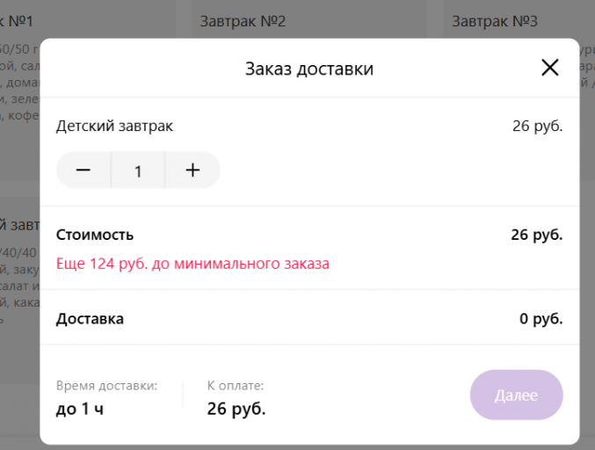Viewport: 595px width, 450px height.
Task: Click the Время доставки: label
Action: 106,386
